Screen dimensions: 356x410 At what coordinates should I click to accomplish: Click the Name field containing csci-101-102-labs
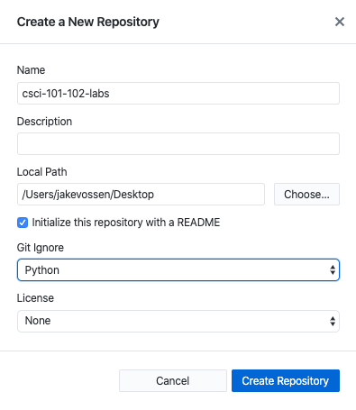tap(178, 94)
